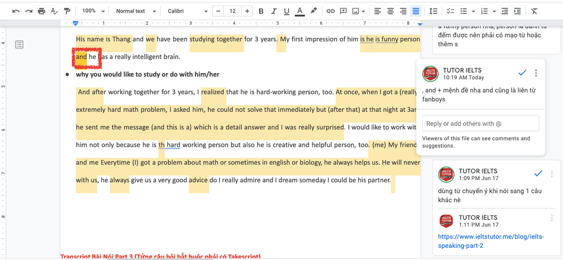Decrease font size with minus button
The image size is (563, 260).
pyautogui.click(x=218, y=11)
